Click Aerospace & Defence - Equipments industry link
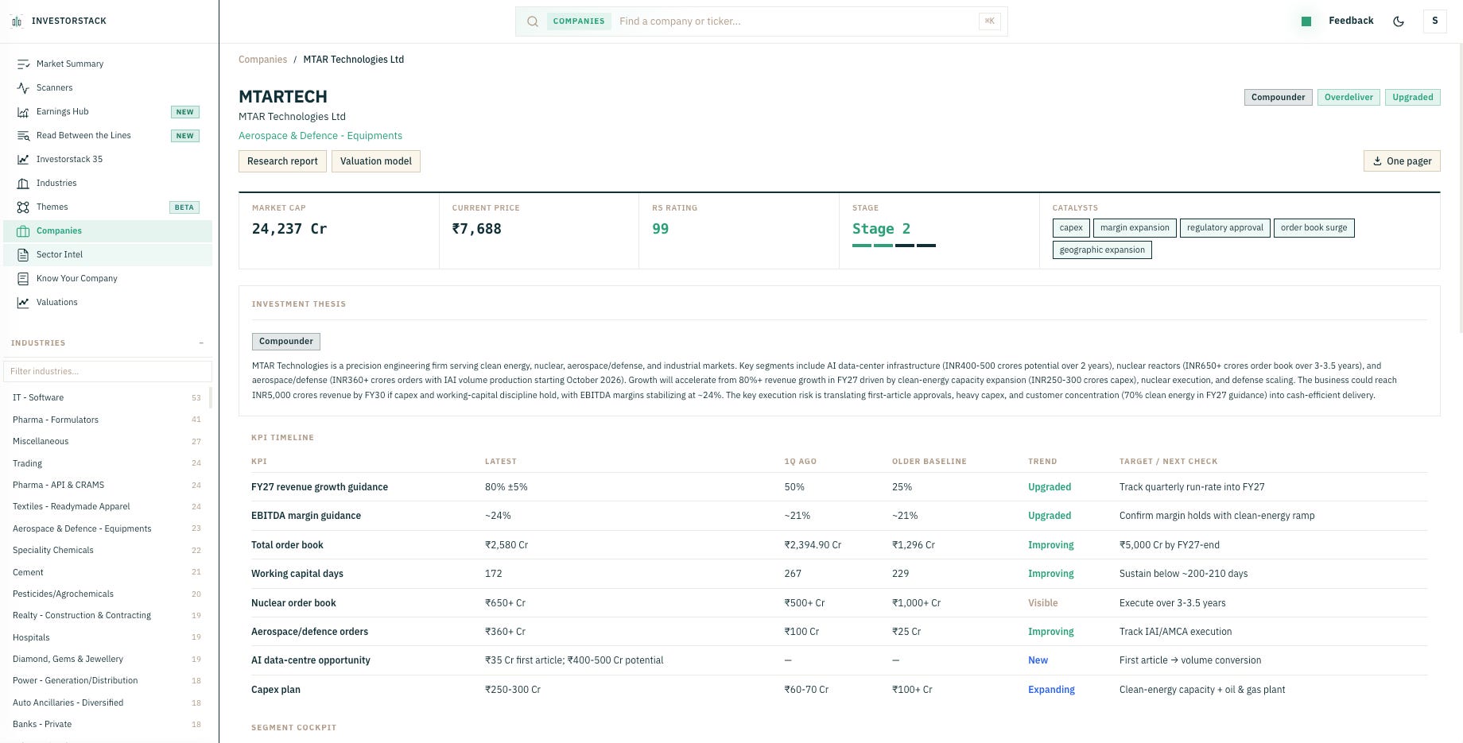This screenshot has height=743, width=1463. 320,136
